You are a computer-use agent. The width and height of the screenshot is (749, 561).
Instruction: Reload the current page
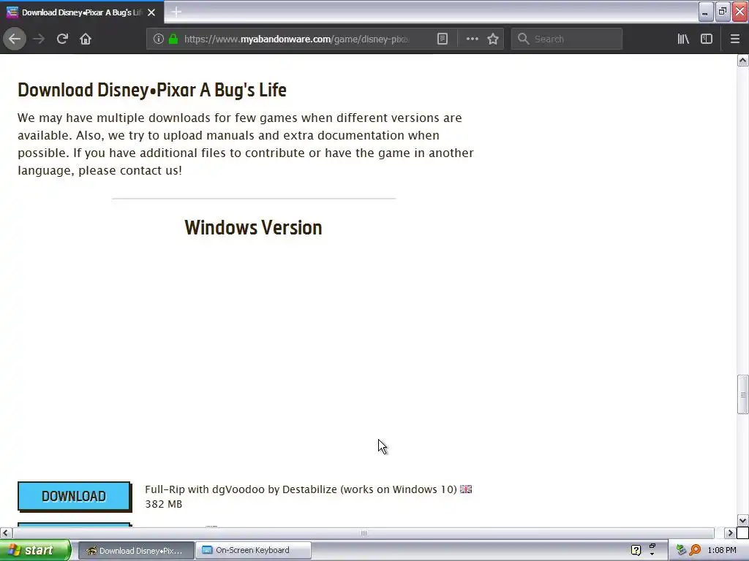(62, 39)
